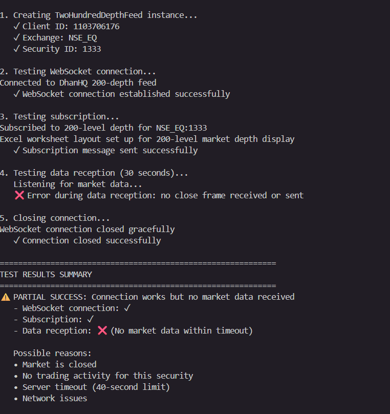Click "WebSocket connection closed gracefully" text
Viewport: 390px width, 414px height.
click(x=87, y=229)
